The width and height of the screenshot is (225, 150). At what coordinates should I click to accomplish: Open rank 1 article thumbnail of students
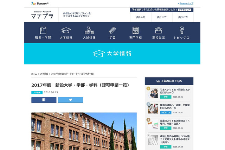153,93
